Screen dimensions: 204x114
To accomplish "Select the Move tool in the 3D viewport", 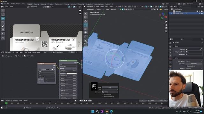I will [x=85, y=21].
